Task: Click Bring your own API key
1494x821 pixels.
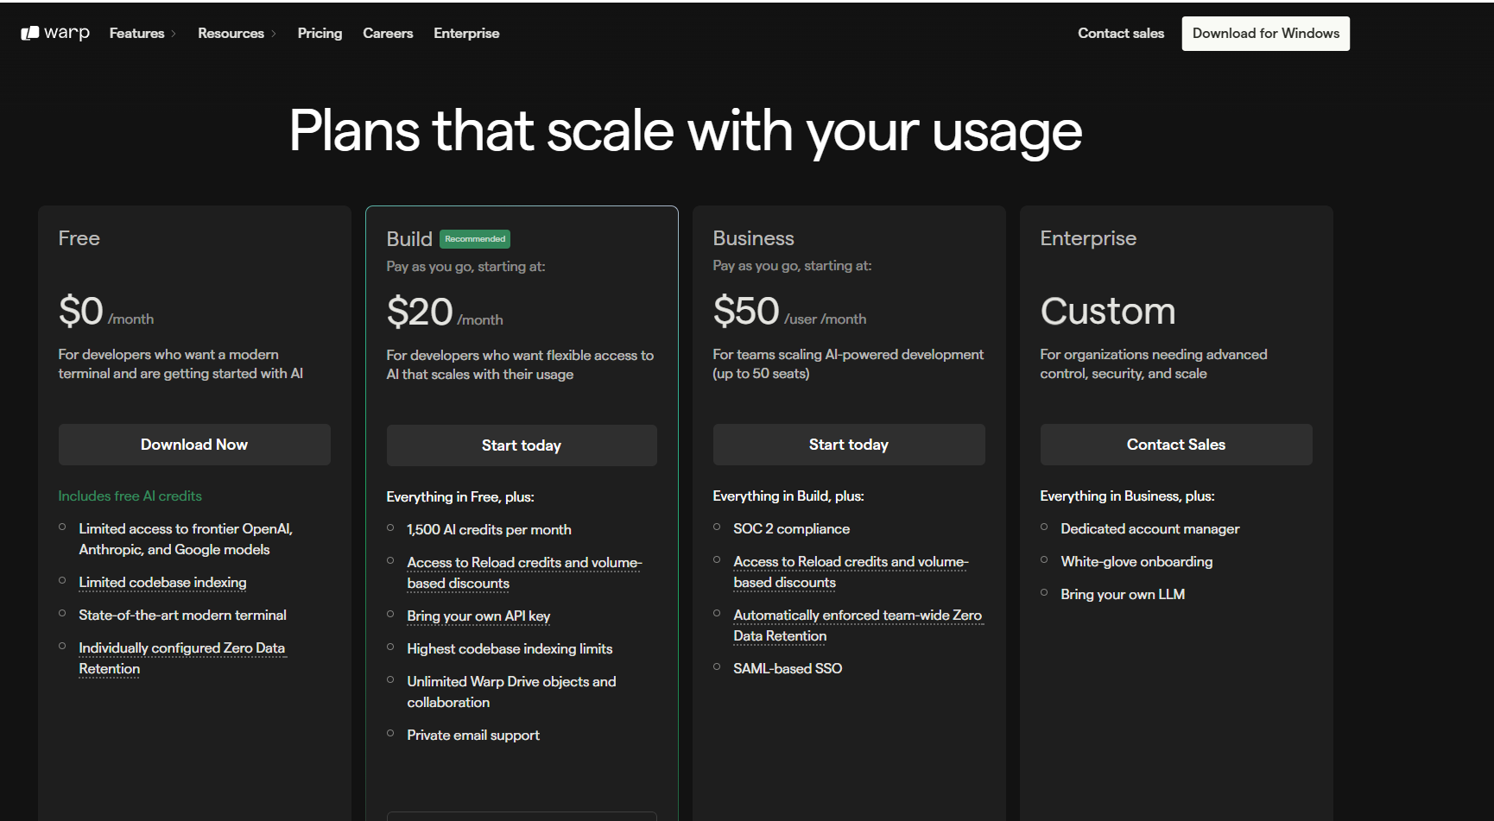Action: pyautogui.click(x=478, y=616)
